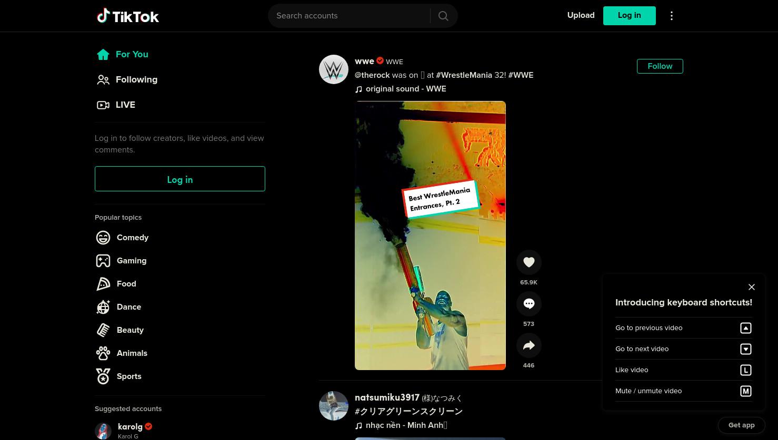Click the karolg avatar in suggested accounts

(103, 431)
